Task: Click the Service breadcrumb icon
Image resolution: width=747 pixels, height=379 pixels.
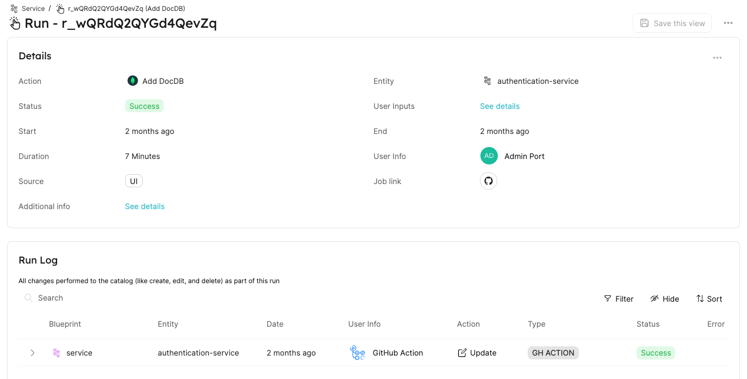Action: pos(14,9)
